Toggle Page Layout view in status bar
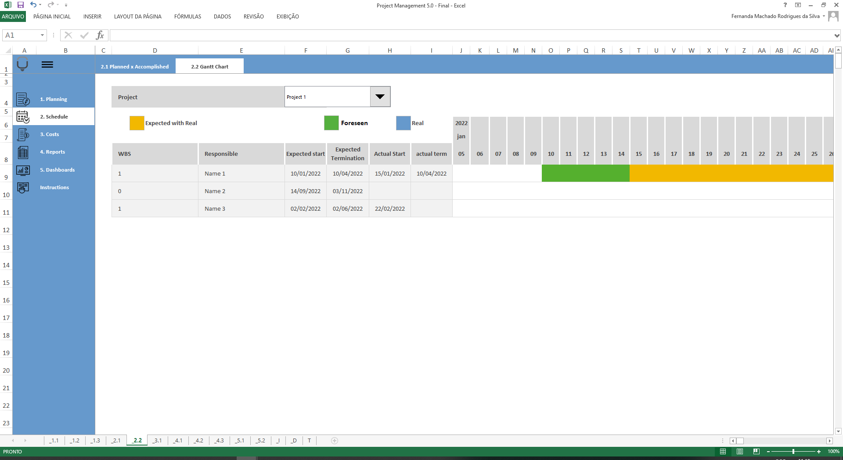 pos(740,452)
